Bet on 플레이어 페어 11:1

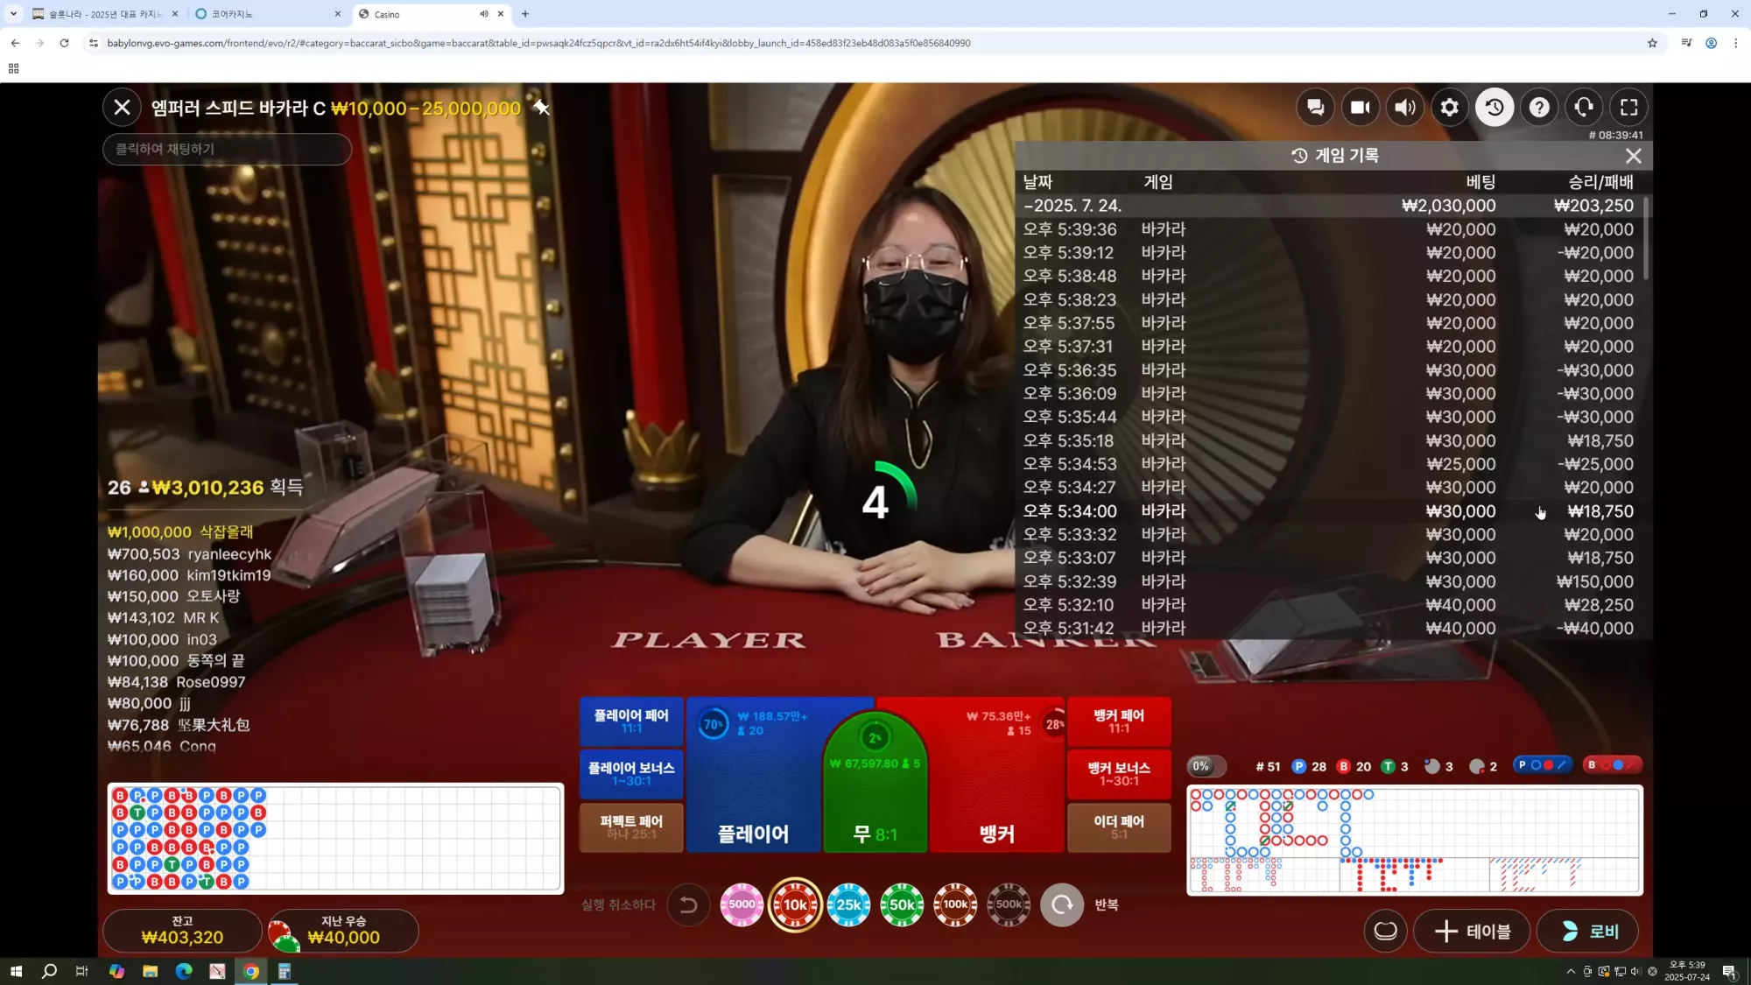coord(631,721)
